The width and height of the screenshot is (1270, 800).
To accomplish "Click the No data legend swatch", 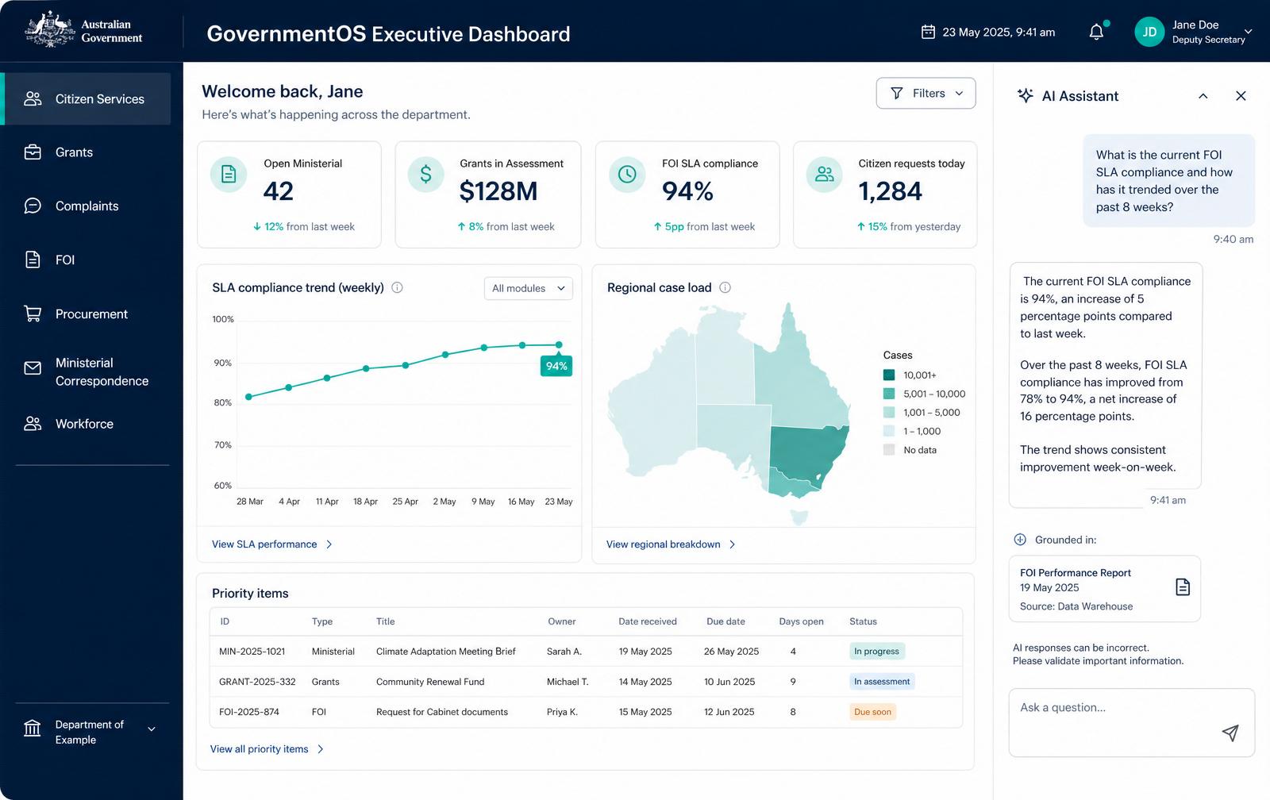I will 889,449.
